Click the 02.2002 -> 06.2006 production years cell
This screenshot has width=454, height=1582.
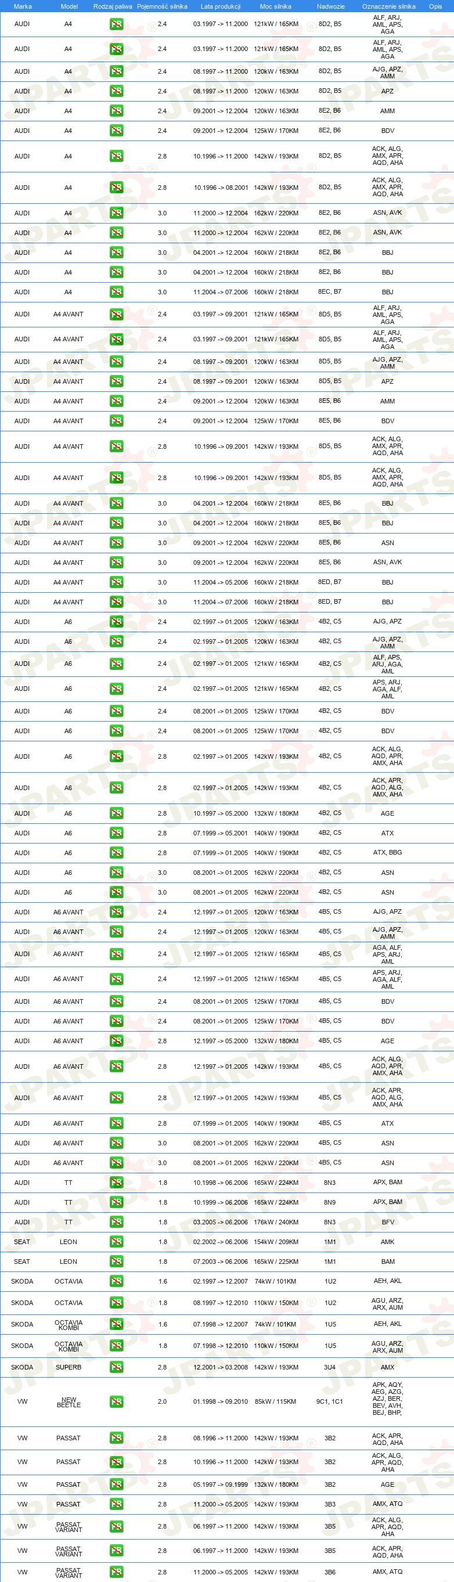click(221, 1242)
